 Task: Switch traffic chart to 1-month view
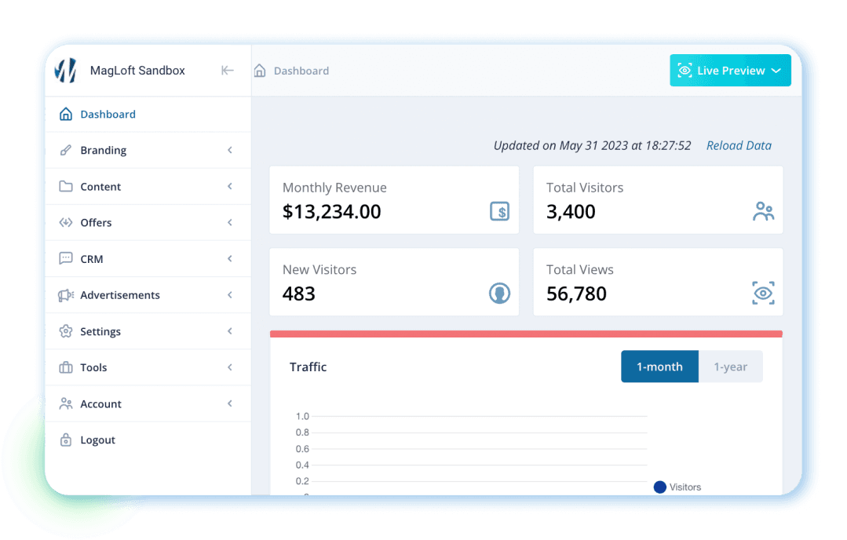click(x=659, y=367)
